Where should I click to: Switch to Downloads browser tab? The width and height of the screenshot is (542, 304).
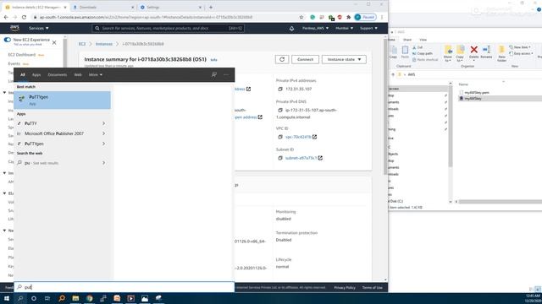click(x=102, y=8)
